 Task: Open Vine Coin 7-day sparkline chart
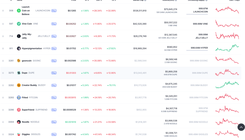pos(227,24)
